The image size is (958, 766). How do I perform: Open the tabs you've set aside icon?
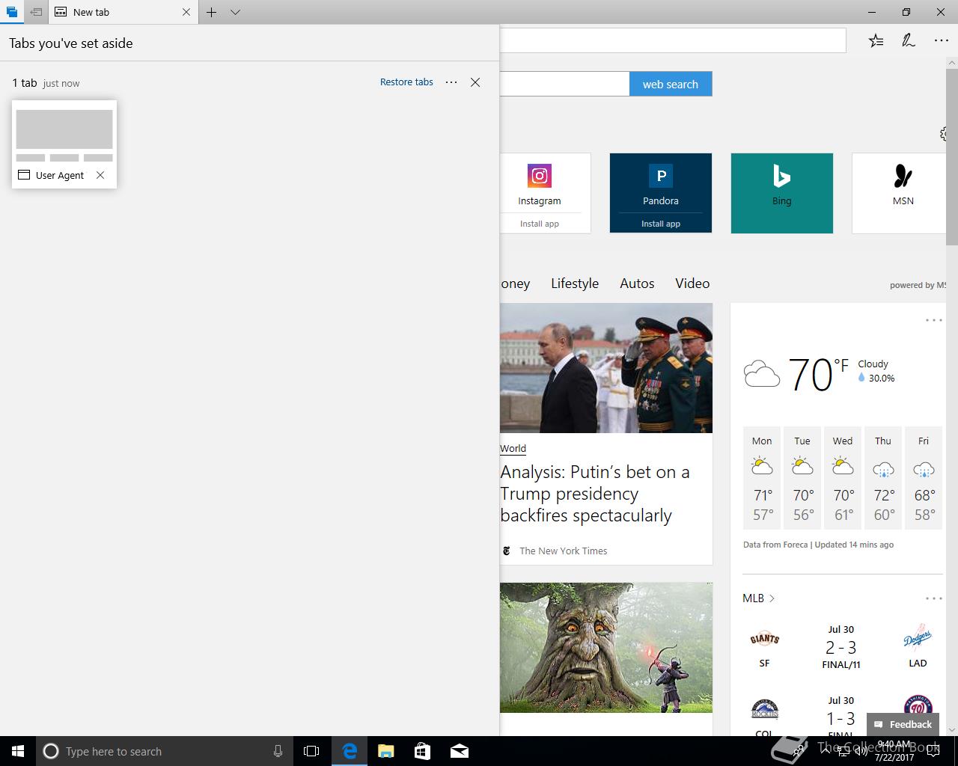(x=11, y=12)
